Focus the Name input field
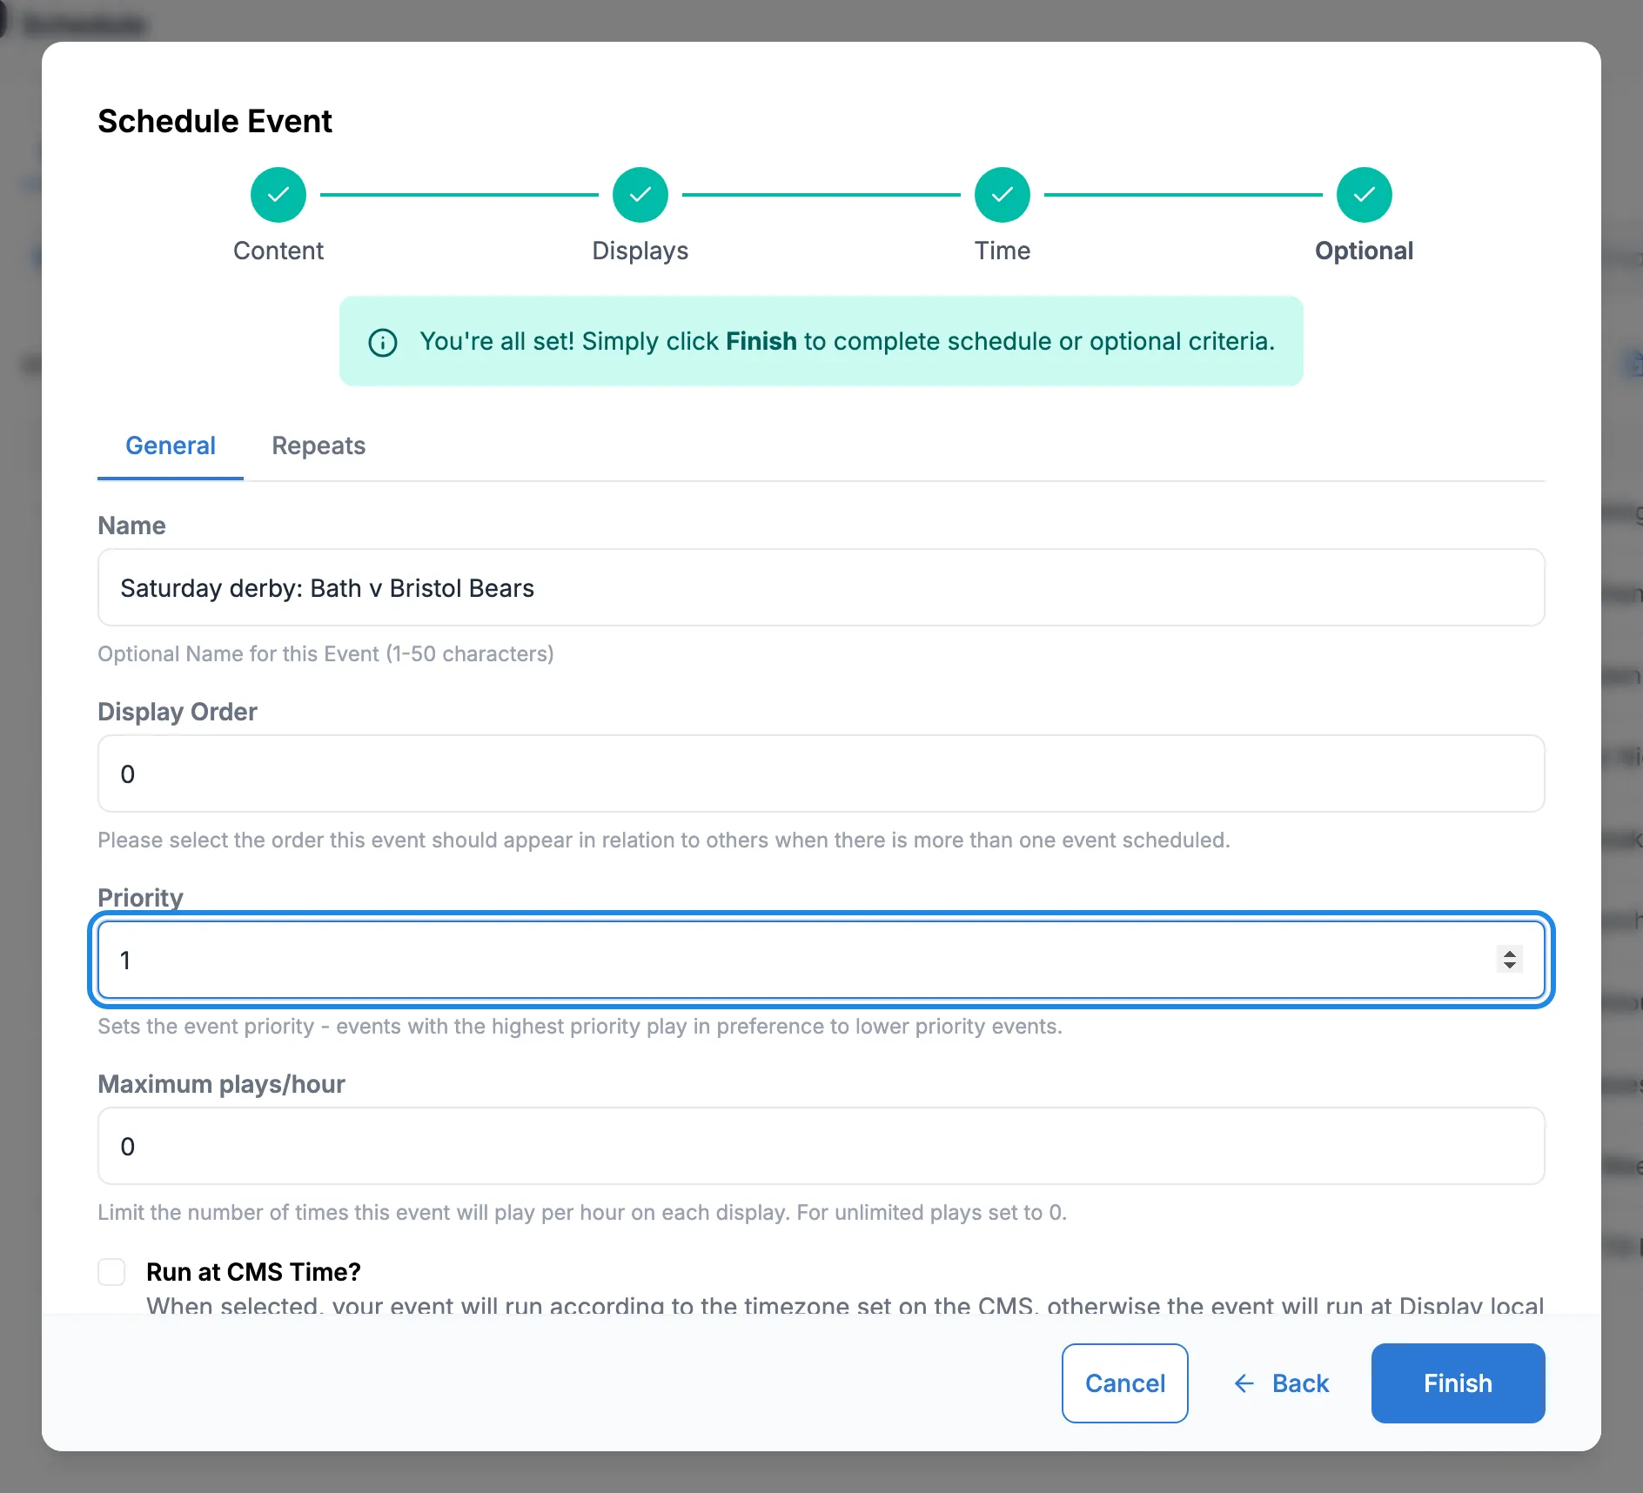 click(821, 587)
